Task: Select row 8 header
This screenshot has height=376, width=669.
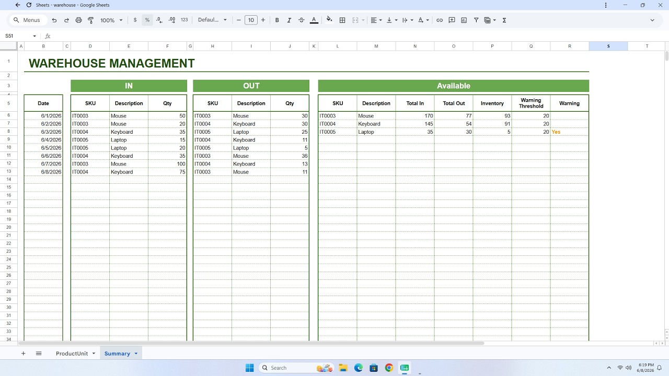Action: pos(9,132)
